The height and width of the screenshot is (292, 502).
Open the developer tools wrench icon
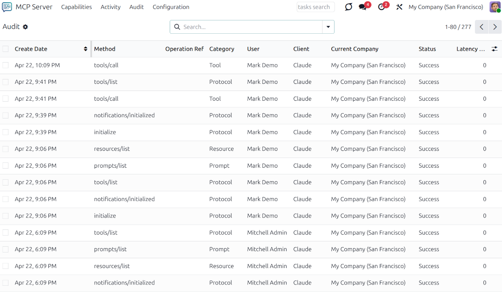coord(399,7)
